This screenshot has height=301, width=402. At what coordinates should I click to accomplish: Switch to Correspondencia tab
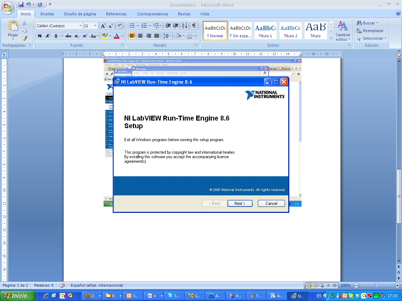pyautogui.click(x=152, y=14)
